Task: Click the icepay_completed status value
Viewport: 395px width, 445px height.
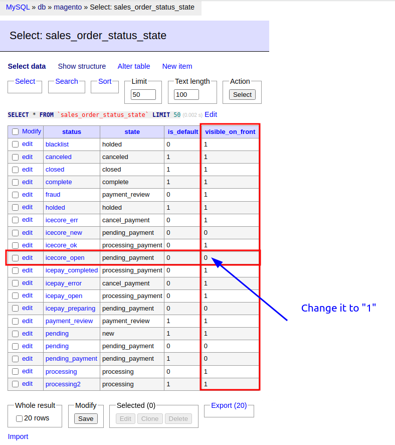Action: tap(72, 270)
